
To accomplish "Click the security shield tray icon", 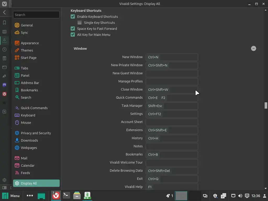I will (215, 196).
